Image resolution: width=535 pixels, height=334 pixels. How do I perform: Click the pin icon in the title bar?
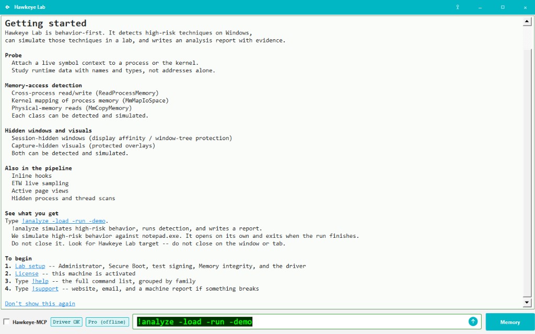pyautogui.click(x=458, y=7)
